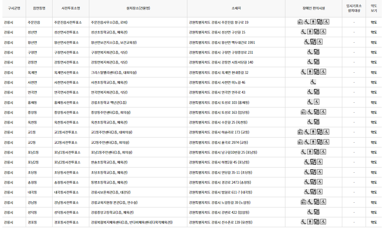Click the wheelchair ramp icon in the 내곡동 row
383x228 pixels.
(306, 192)
